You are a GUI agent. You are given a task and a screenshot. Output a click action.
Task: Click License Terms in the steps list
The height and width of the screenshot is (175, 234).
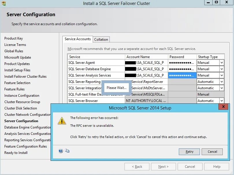click(x=15, y=45)
